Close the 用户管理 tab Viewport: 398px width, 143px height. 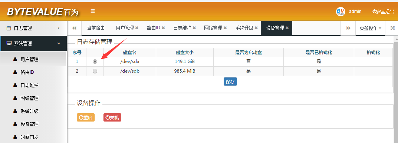137,28
